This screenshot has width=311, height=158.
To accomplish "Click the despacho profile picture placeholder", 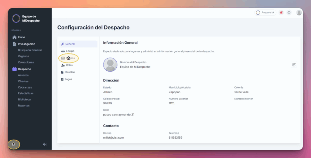I will 110,65.
